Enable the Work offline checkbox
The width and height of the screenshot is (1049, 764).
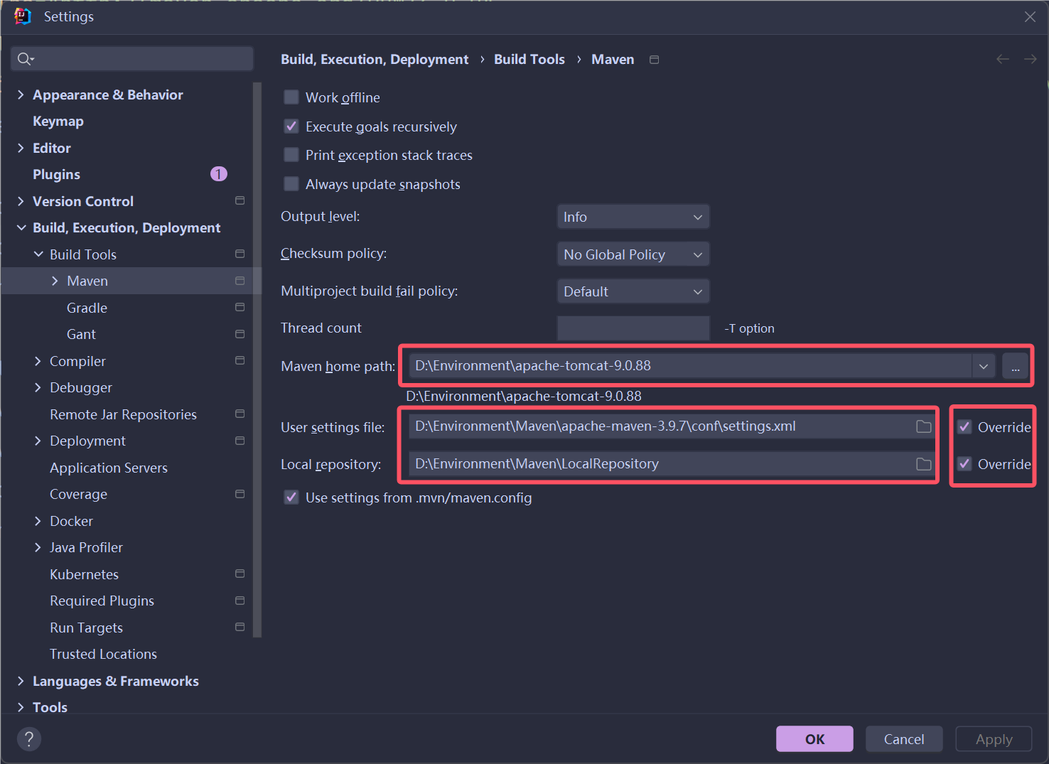(x=291, y=97)
